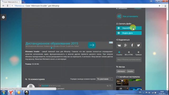Open green random material thumbnail
Screen dimensions: 169x95
[x=135, y=80]
